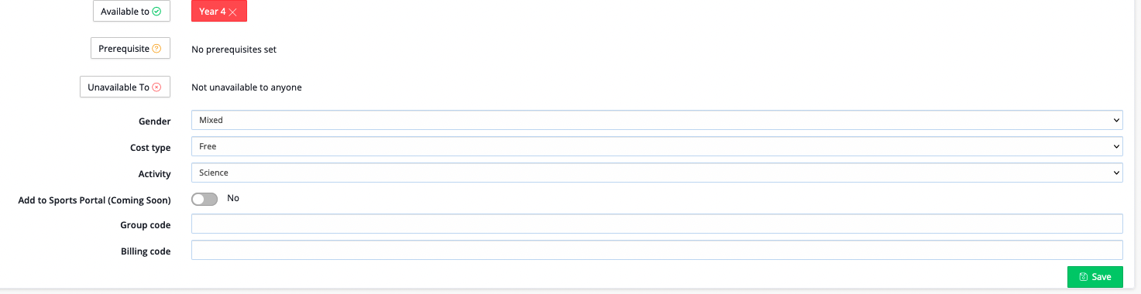Open the Cost type dropdown showing Free
Image resolution: width=1141 pixels, height=294 pixels.
click(657, 146)
